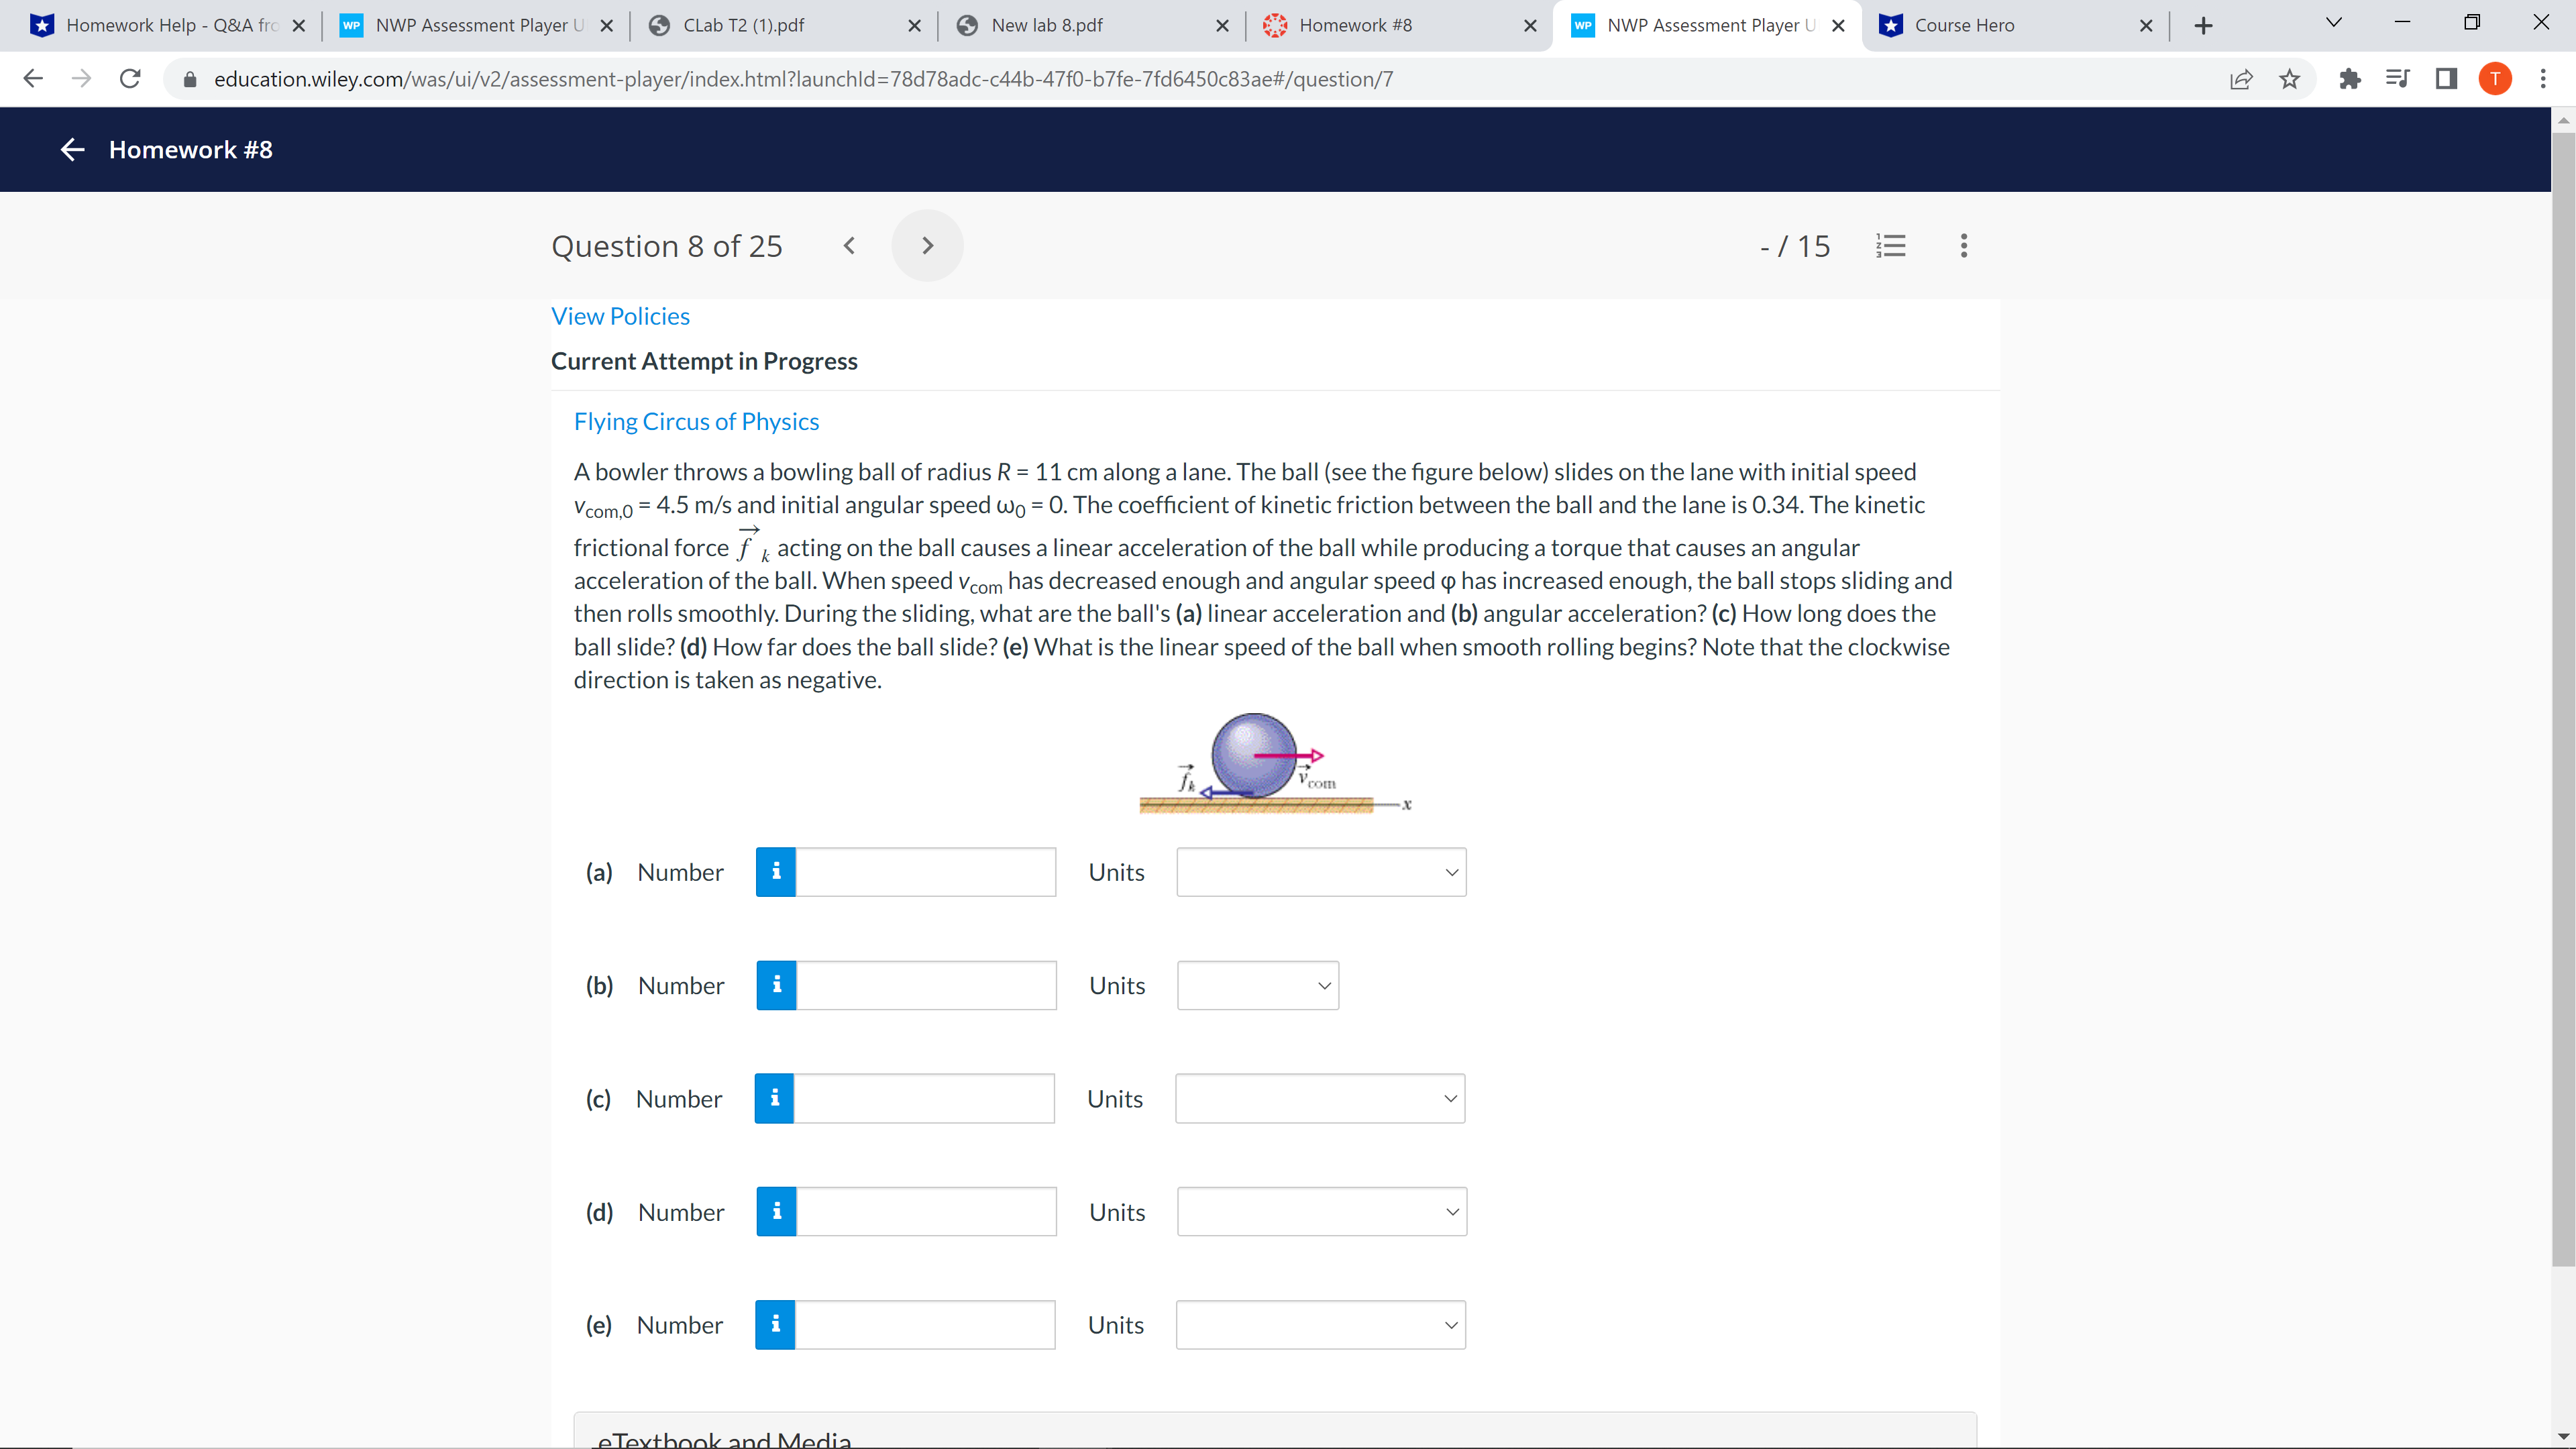Click the info icon beside part (e) Number

775,1324
